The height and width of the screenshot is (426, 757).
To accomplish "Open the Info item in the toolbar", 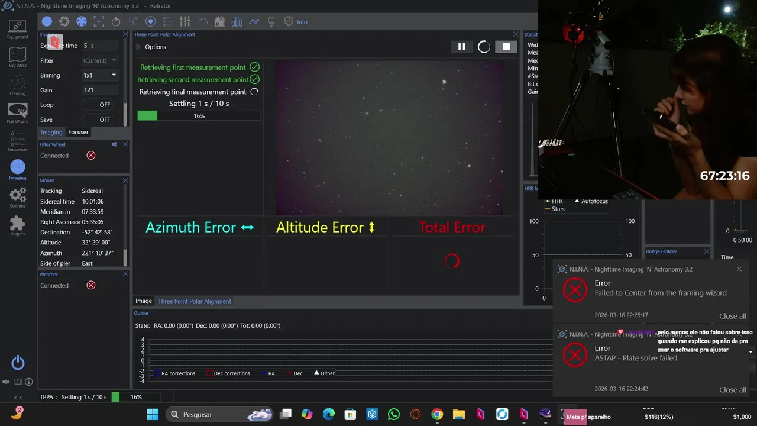I will click(x=302, y=22).
